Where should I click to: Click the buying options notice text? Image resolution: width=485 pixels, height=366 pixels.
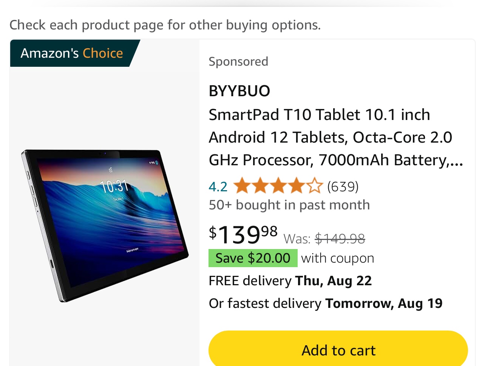coord(165,25)
